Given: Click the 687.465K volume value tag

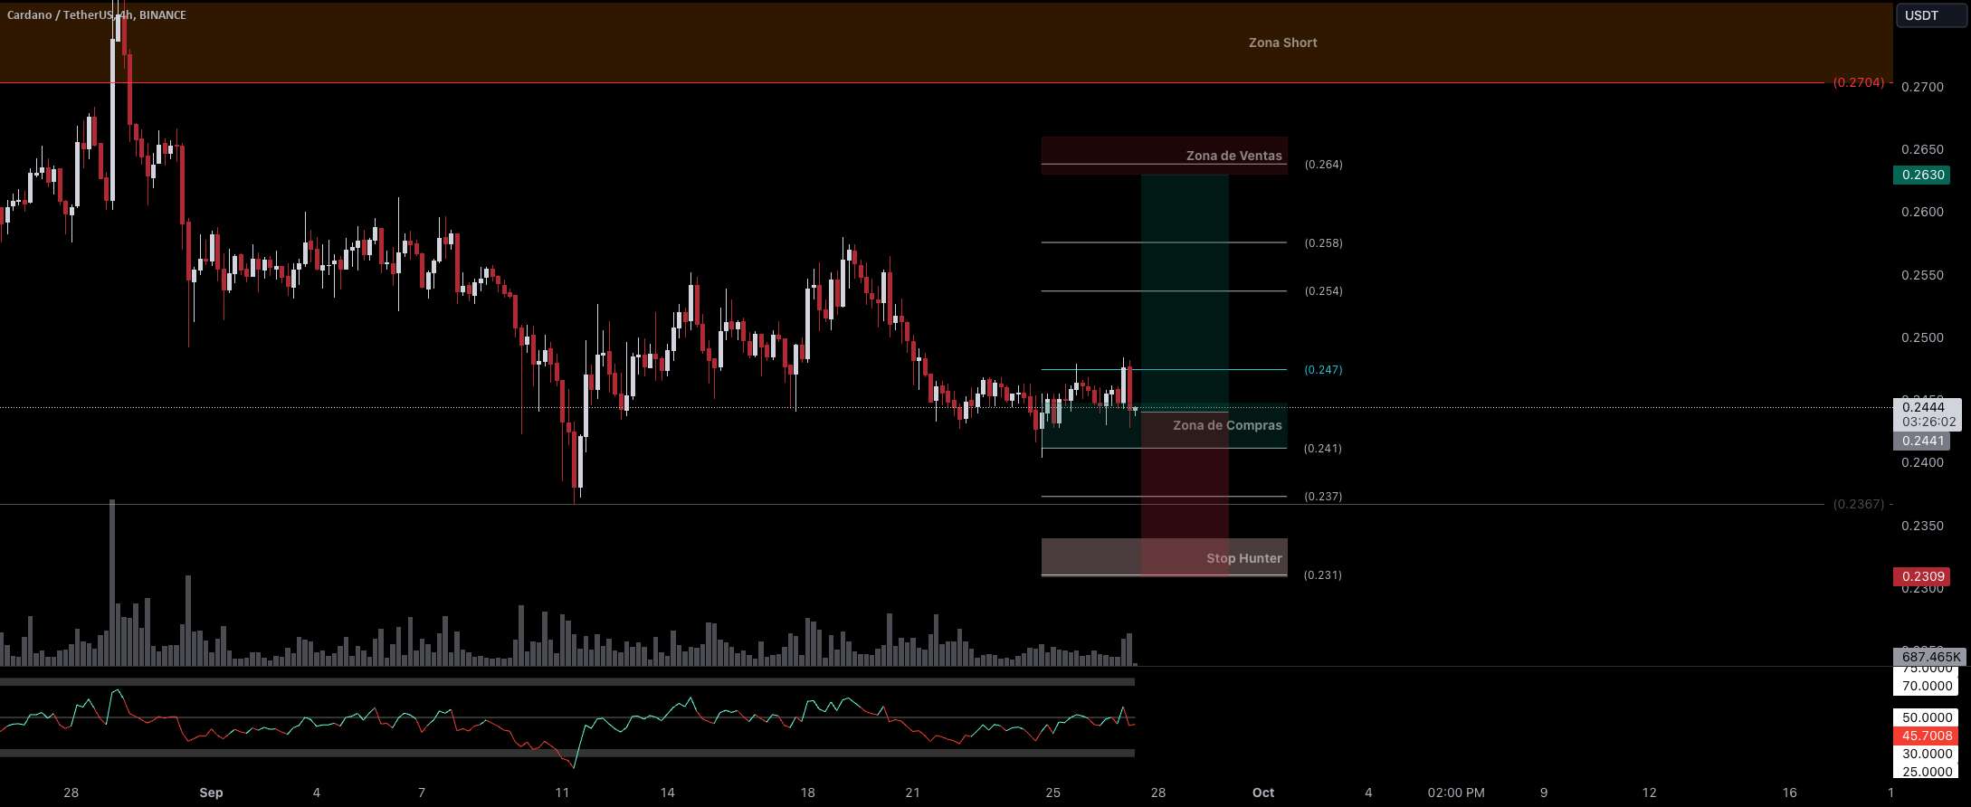Looking at the screenshot, I should coord(1929,657).
